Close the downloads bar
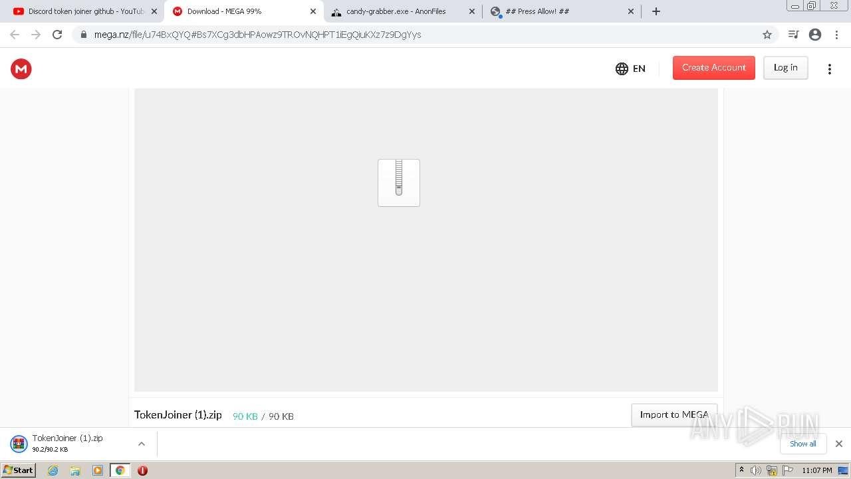This screenshot has width=851, height=479. [x=838, y=444]
